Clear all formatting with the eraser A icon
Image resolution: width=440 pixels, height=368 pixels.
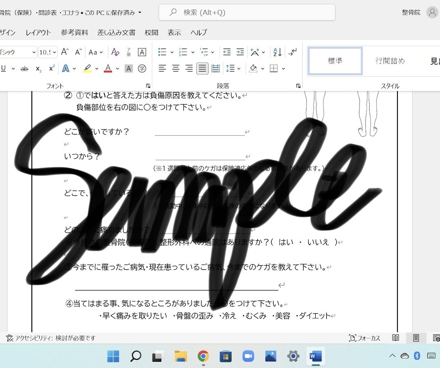(x=115, y=52)
